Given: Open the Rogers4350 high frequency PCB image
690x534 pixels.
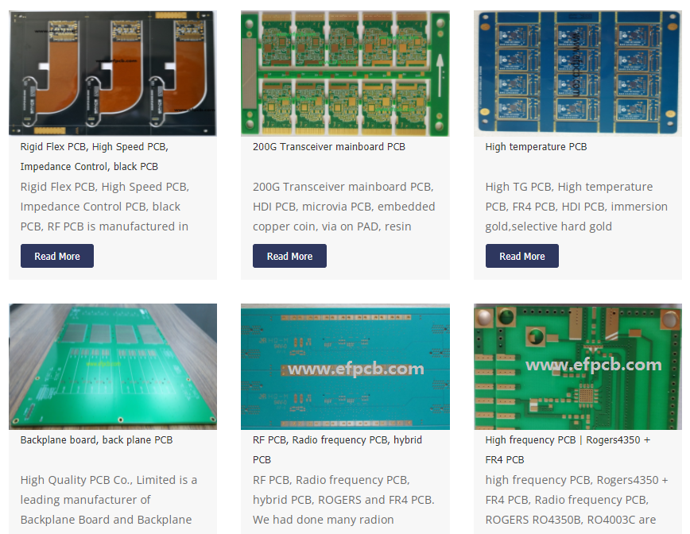Looking at the screenshot, I should (x=577, y=366).
